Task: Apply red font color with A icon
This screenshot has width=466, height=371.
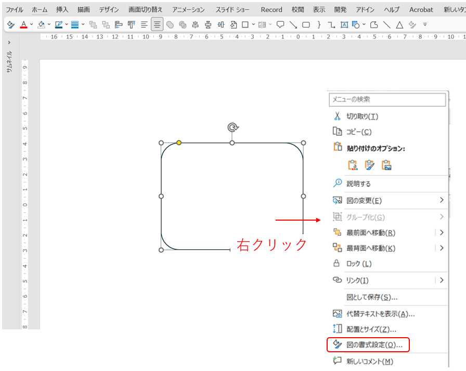Action: pyautogui.click(x=23, y=24)
